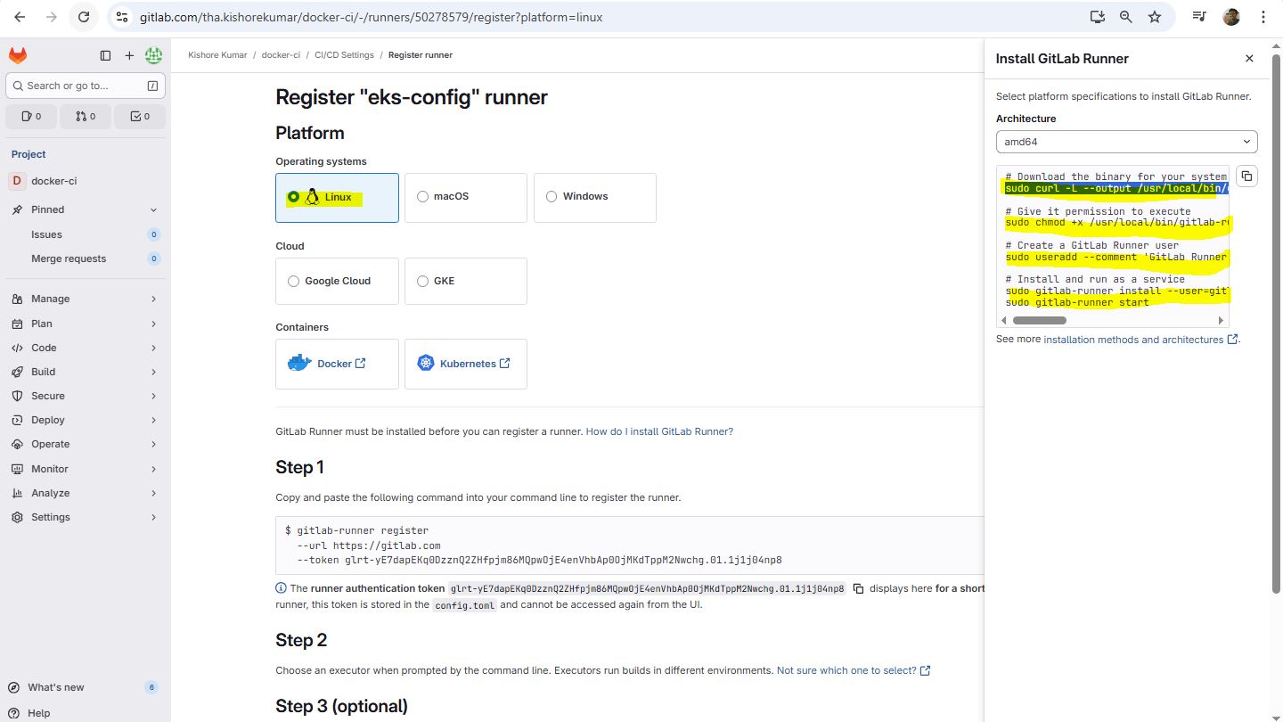Click the code block horizontal scrollbar
The height and width of the screenshot is (722, 1283).
[1039, 320]
